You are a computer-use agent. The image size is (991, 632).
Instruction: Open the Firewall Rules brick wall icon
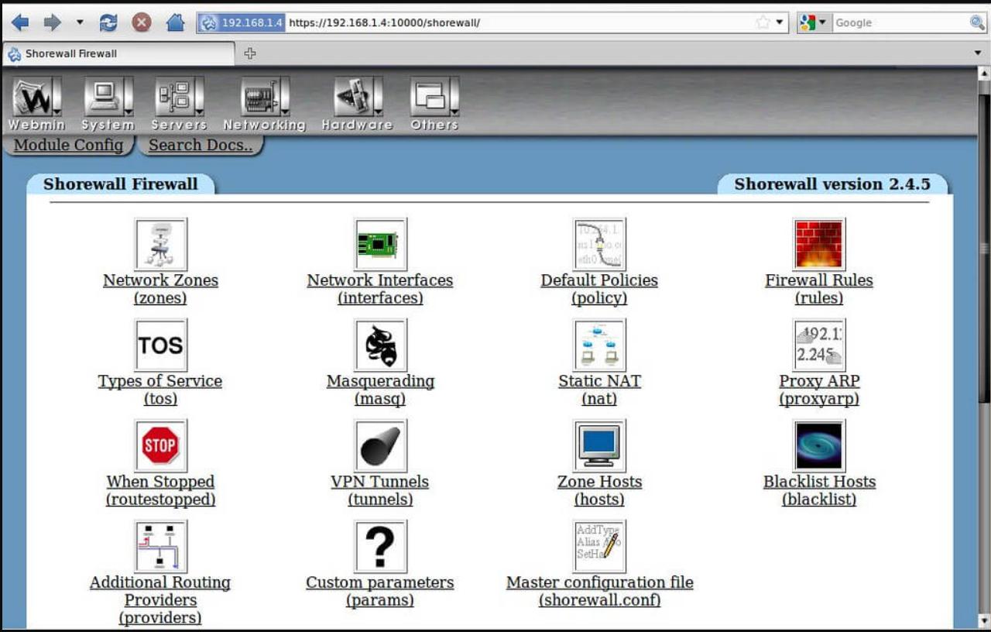pos(818,244)
